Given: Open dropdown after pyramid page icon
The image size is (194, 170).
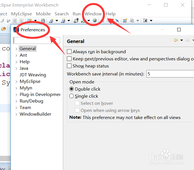Looking at the screenshot, I should (x=69, y=21).
